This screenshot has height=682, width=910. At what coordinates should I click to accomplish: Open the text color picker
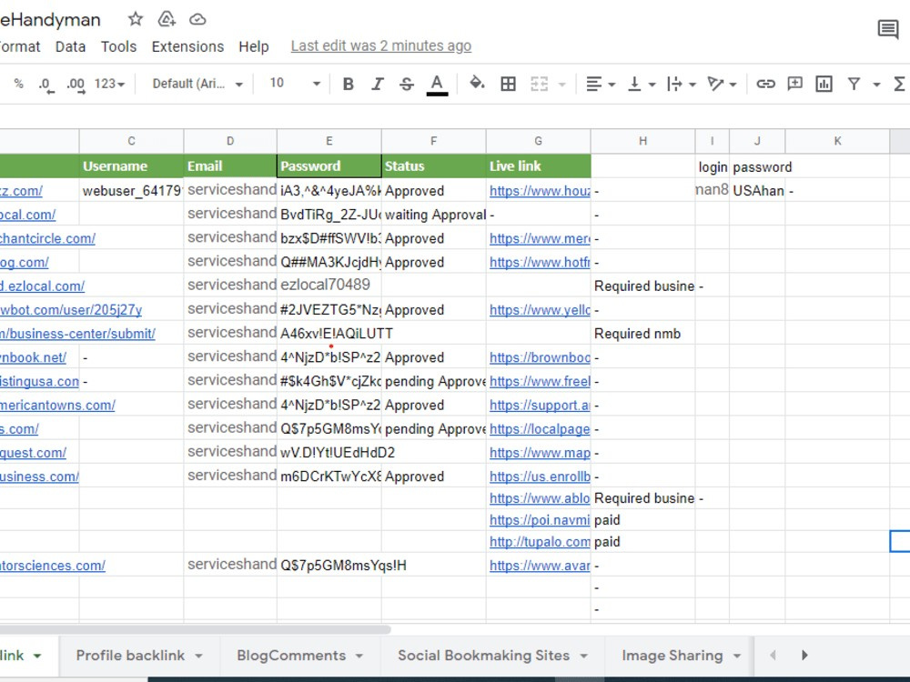pos(437,85)
